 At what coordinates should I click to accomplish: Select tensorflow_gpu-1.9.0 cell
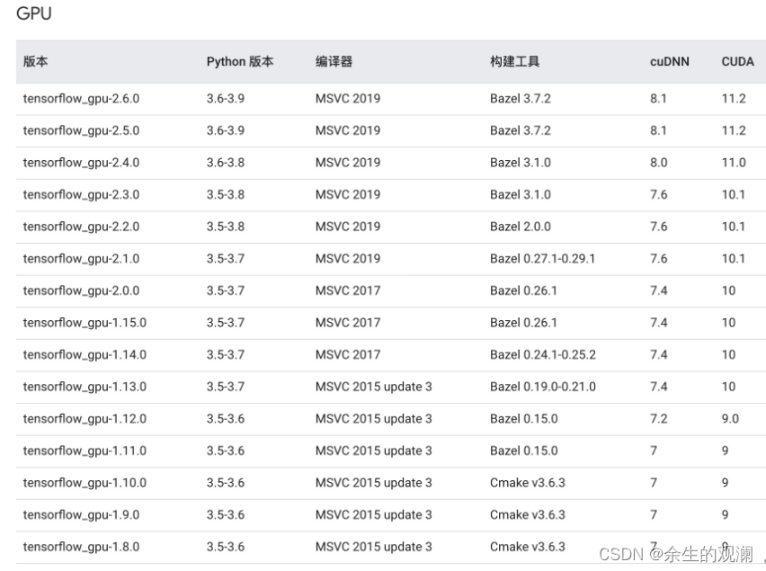[x=81, y=515]
